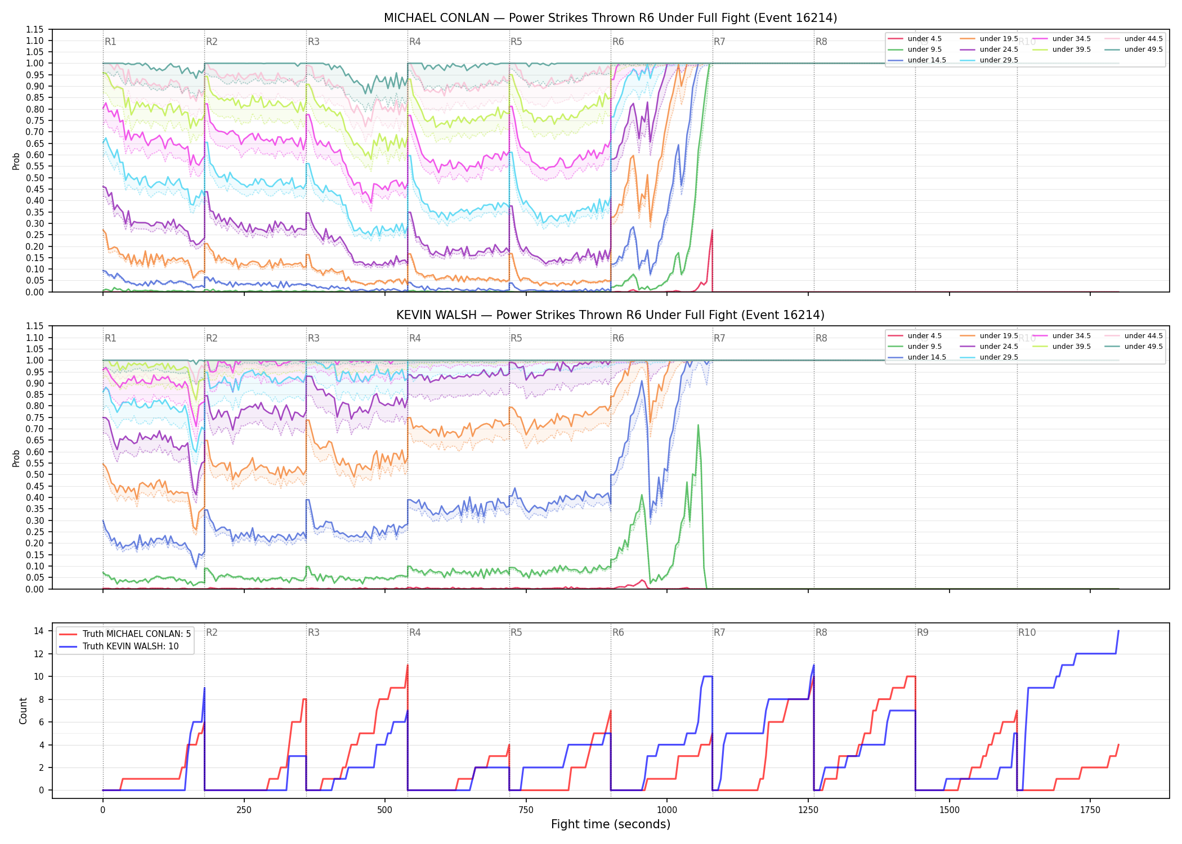Click 'Prob' y-axis label of Conlan chart
Viewport: 1182px width, 844px height.
click(16, 161)
